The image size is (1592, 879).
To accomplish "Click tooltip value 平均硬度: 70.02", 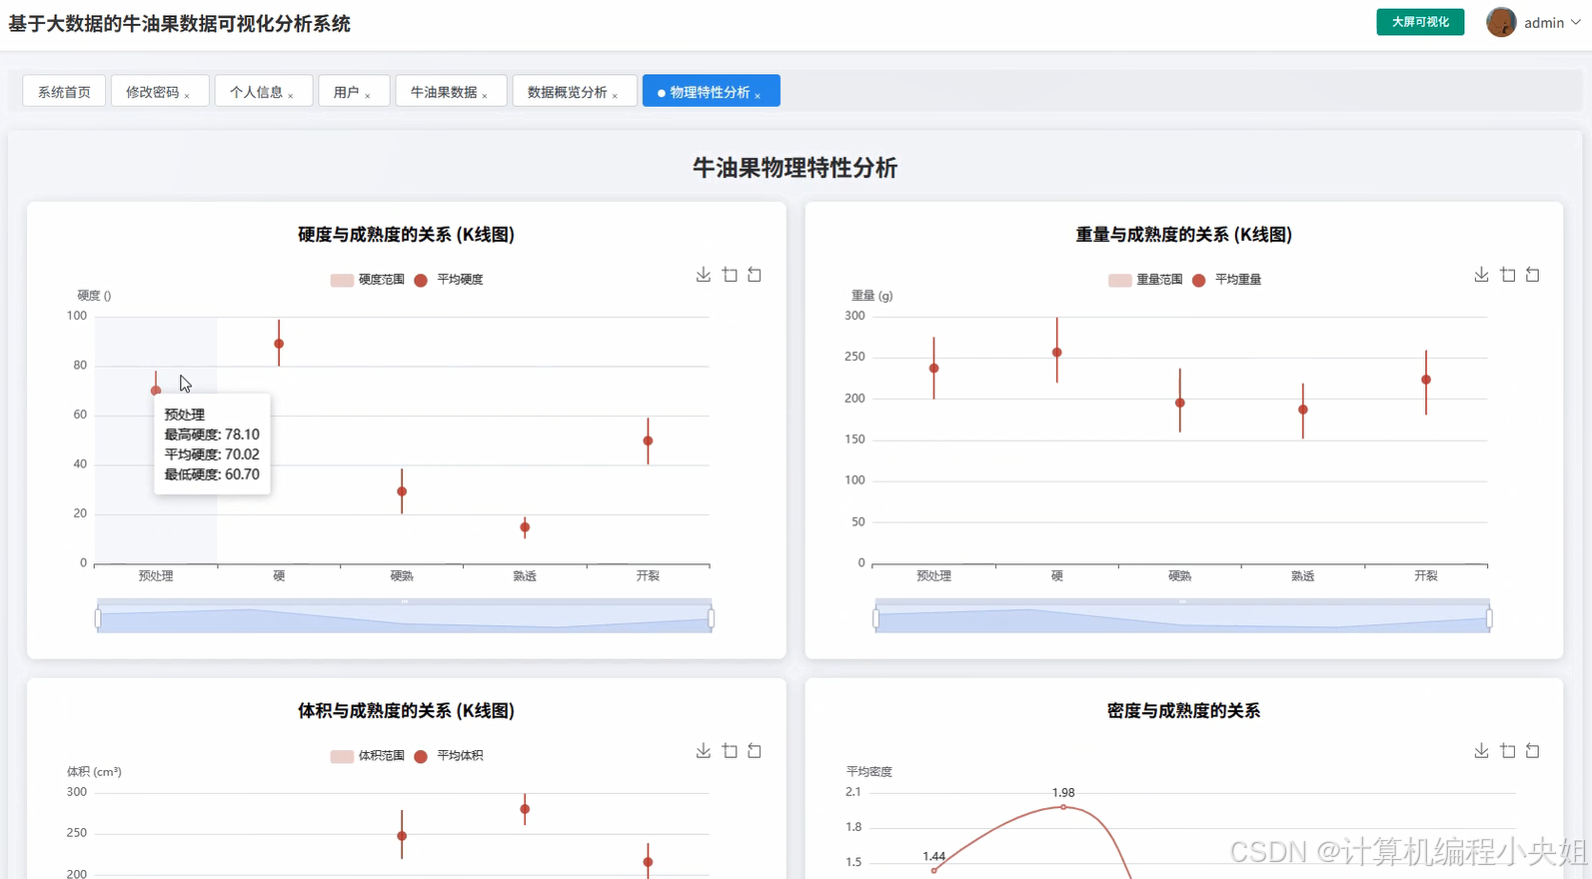I will tap(212, 454).
